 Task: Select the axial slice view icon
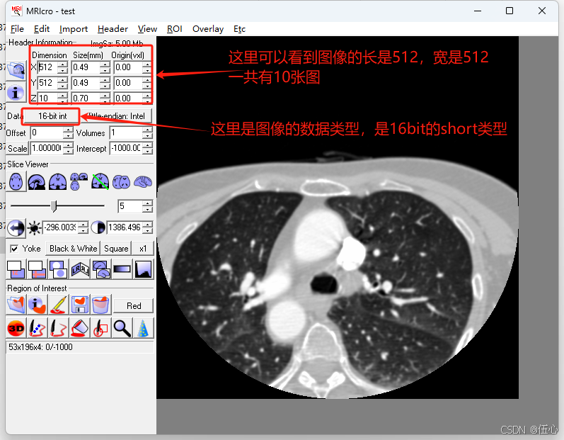[x=16, y=181]
